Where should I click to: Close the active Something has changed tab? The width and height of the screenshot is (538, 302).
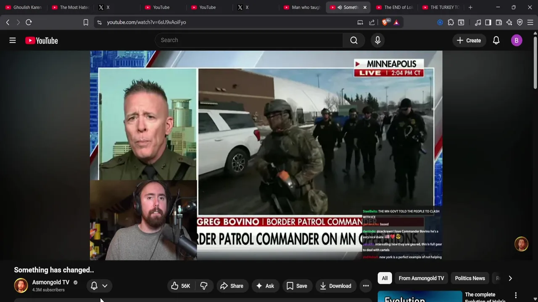pyautogui.click(x=365, y=7)
